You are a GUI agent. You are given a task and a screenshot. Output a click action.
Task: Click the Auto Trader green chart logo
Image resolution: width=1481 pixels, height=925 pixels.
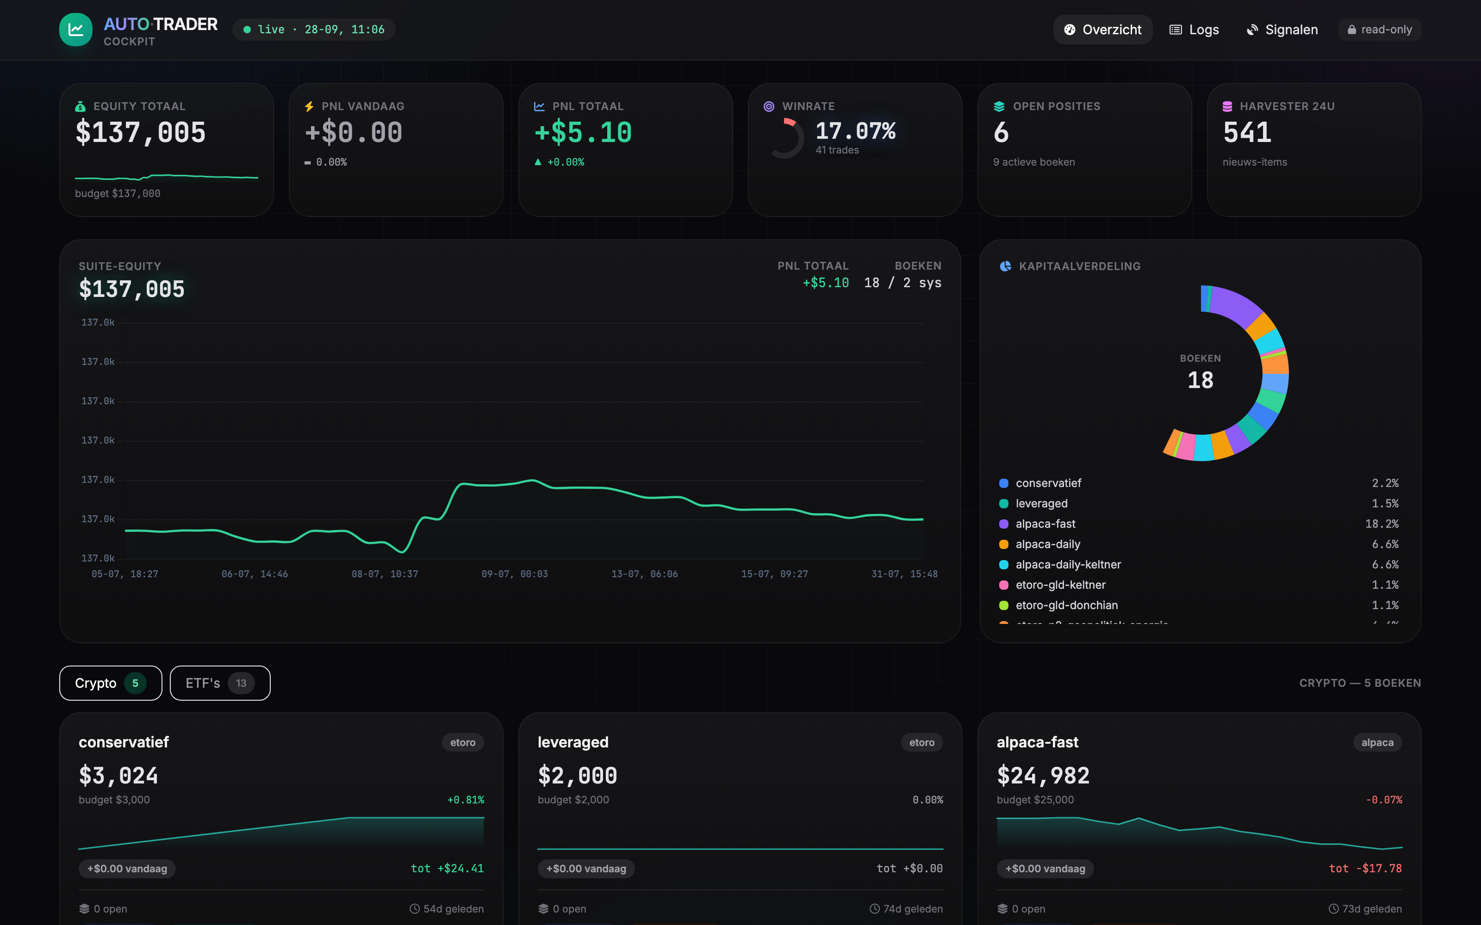76,29
